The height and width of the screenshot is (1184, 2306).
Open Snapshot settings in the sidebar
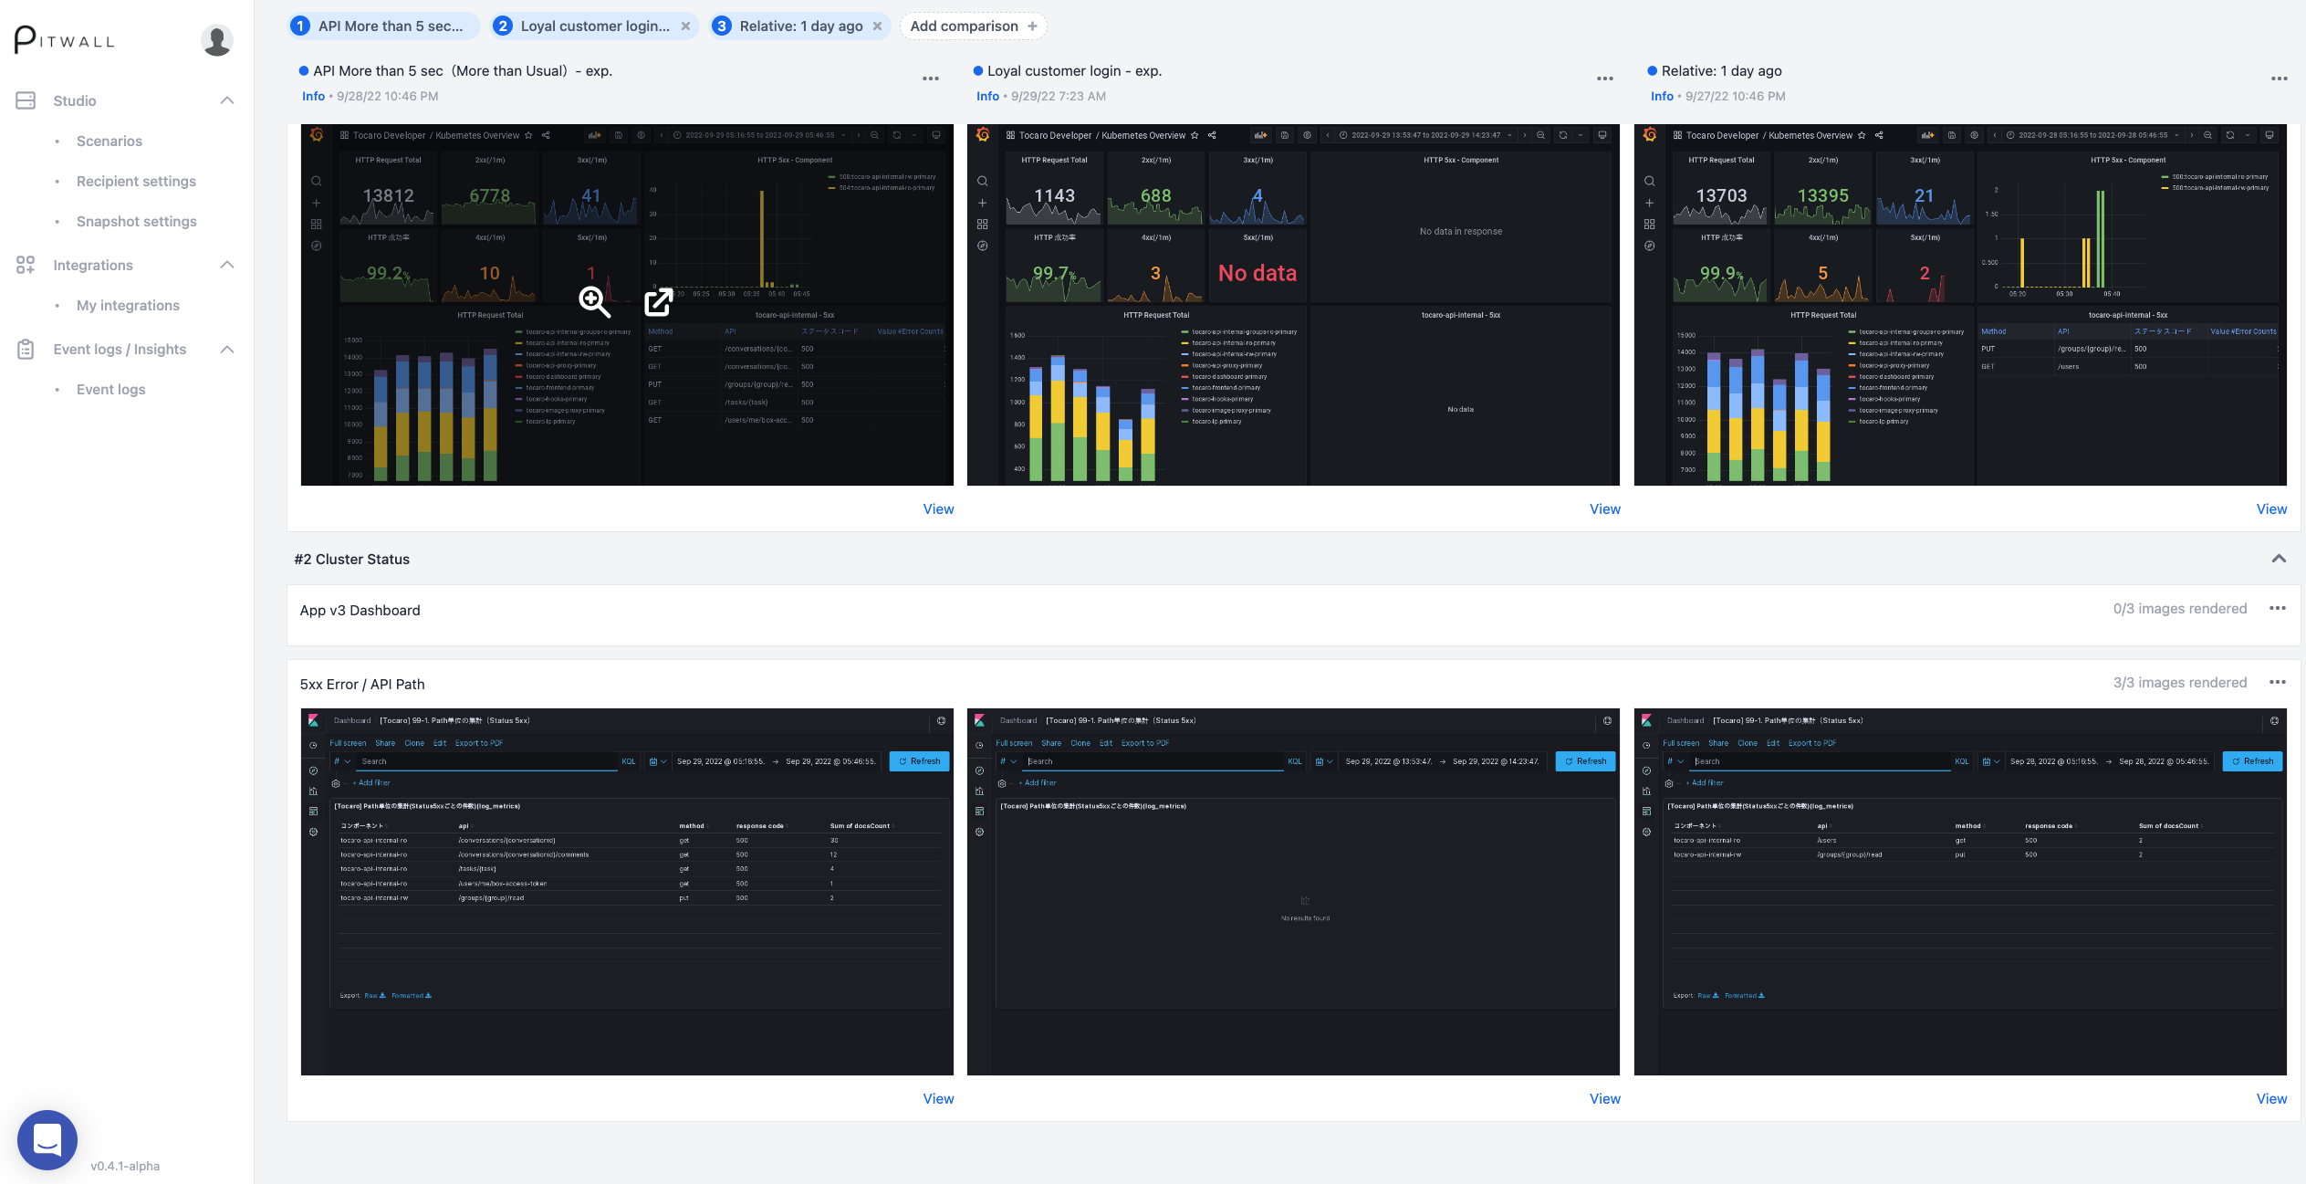136,221
